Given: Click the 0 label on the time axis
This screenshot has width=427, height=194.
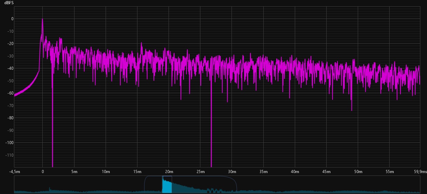Looking at the screenshot, I should tap(42, 172).
